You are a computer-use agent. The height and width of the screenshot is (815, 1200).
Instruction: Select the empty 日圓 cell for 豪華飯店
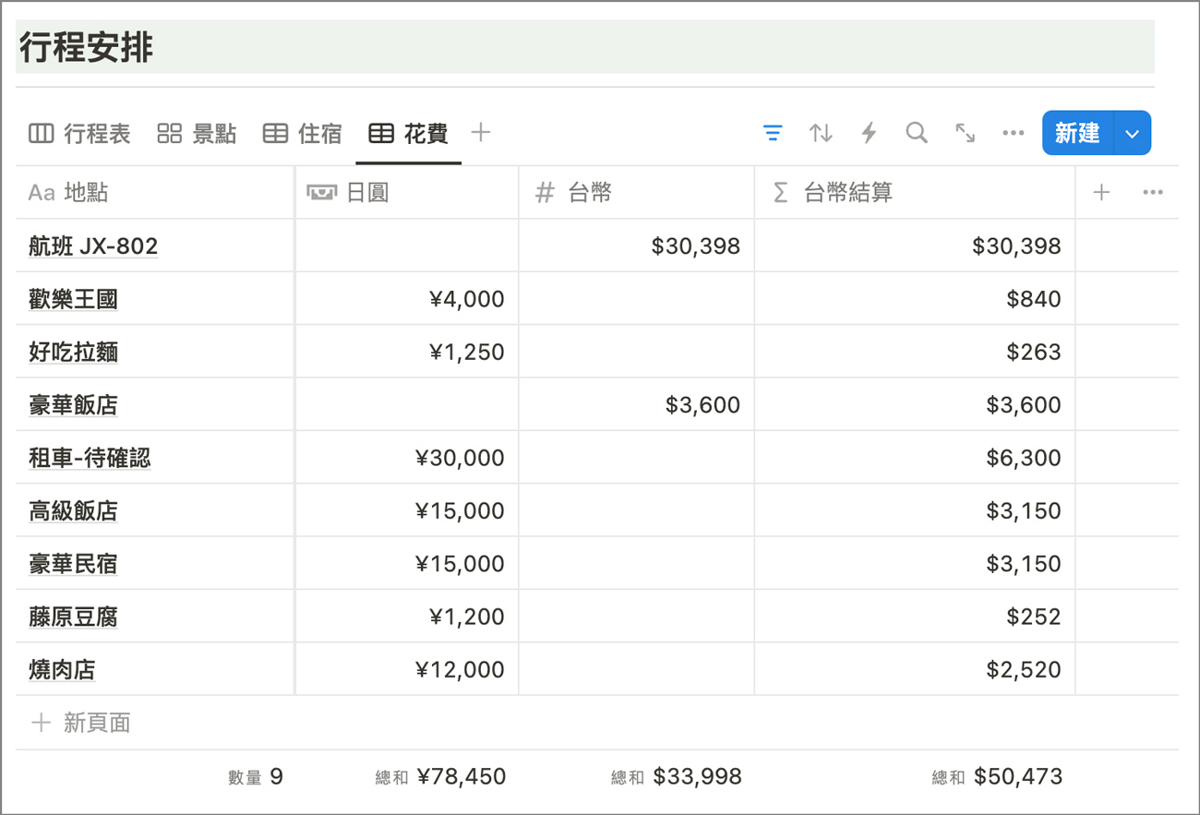click(x=406, y=404)
